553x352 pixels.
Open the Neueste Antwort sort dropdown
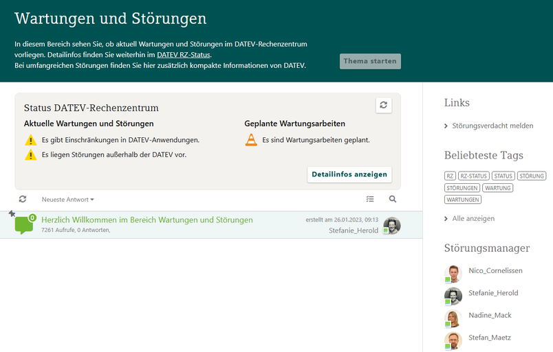click(67, 200)
